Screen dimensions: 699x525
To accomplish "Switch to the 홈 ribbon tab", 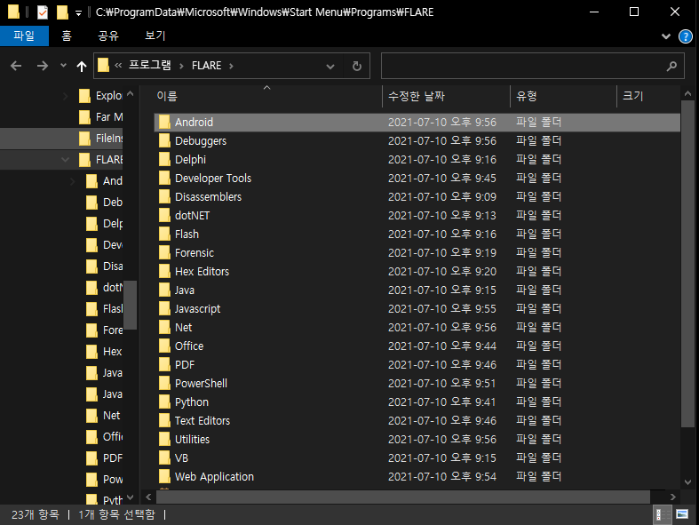I will pyautogui.click(x=67, y=36).
